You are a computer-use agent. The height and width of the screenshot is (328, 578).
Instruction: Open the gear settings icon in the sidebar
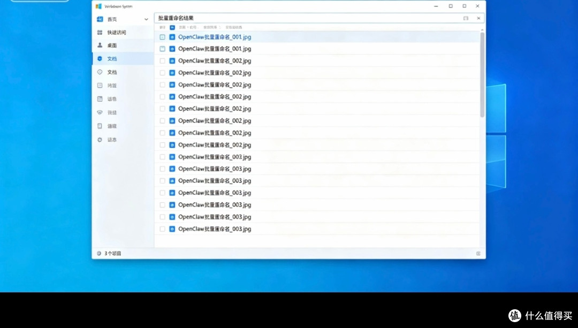(x=100, y=140)
